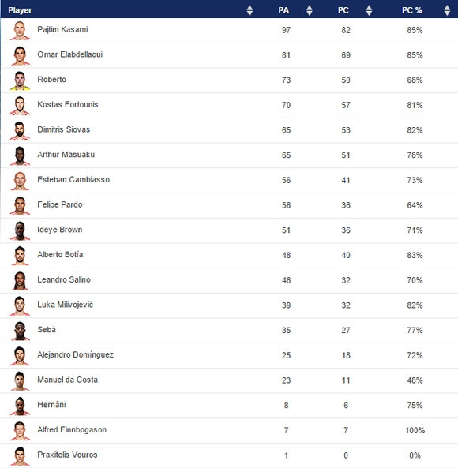Screen dimensions: 458x468
Task: Open Alfred Finnbogason's player link
Action: [72, 429]
